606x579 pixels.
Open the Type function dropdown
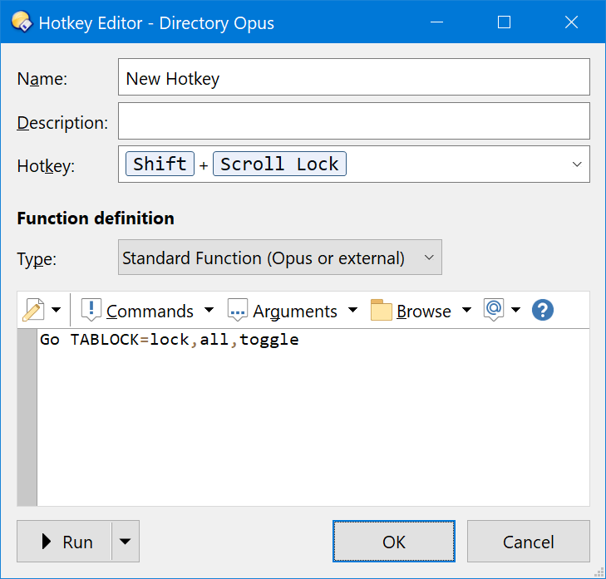279,258
